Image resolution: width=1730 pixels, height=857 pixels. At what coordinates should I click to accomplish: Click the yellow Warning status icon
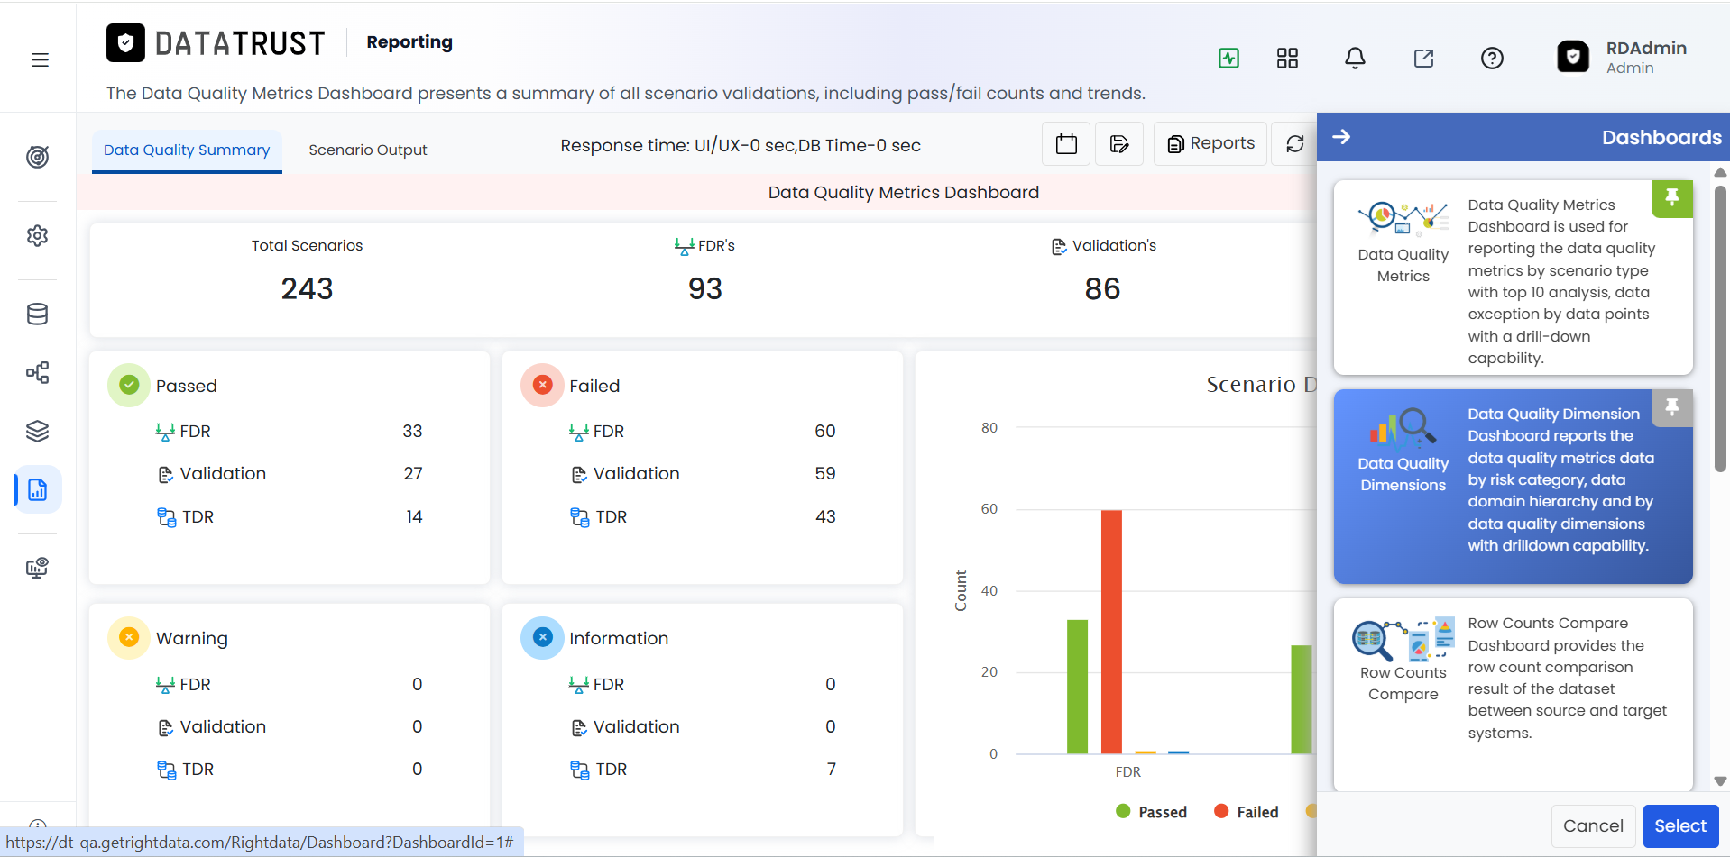pos(129,637)
